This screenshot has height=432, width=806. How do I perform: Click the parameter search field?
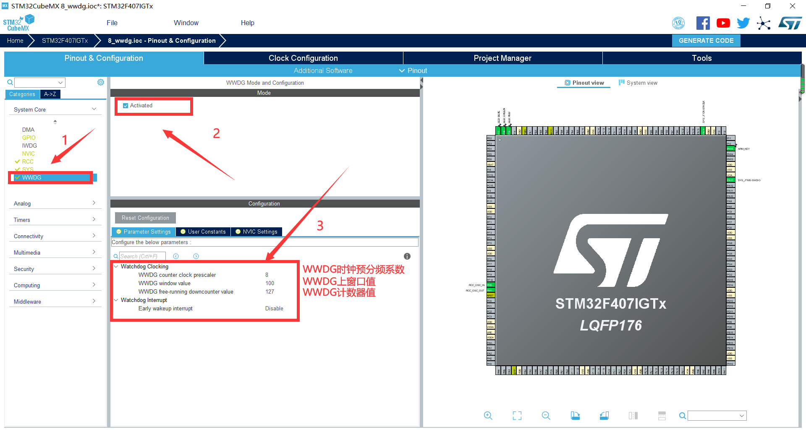point(142,256)
